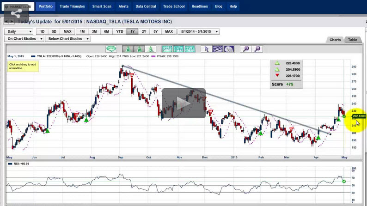Click the Score +75 label
Image resolution: width=367 pixels, height=206 pixels.
click(282, 84)
